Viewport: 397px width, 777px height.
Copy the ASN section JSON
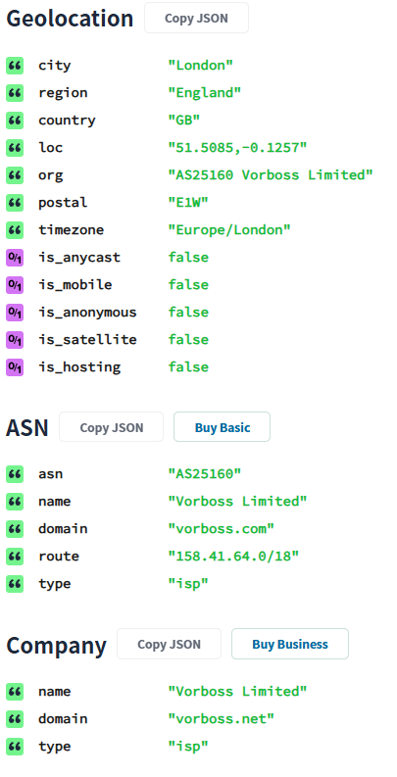click(x=111, y=427)
